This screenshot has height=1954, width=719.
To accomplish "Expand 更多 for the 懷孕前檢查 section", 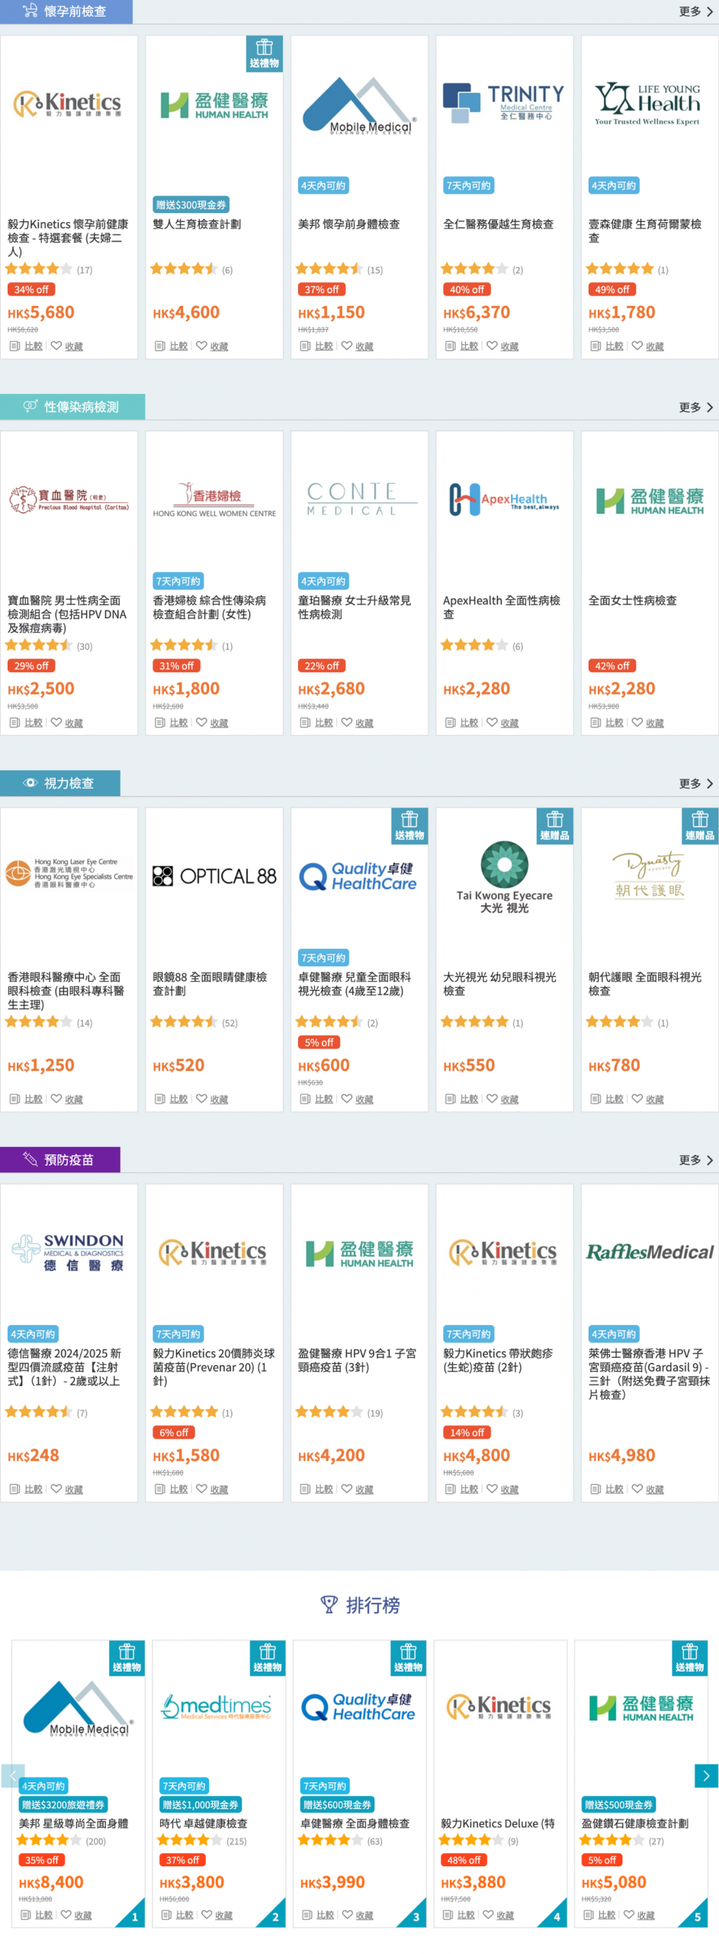I will [696, 11].
